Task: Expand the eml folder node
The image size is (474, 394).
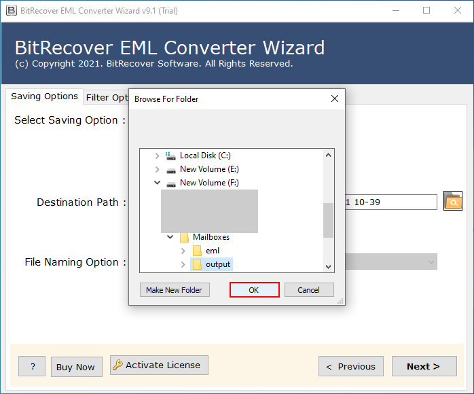Action: coord(183,251)
